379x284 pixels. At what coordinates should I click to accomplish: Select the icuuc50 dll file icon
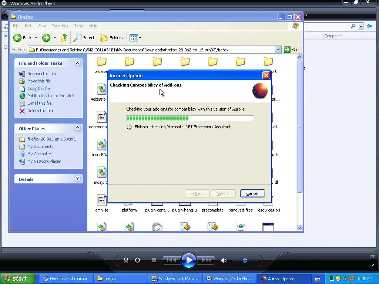101,145
